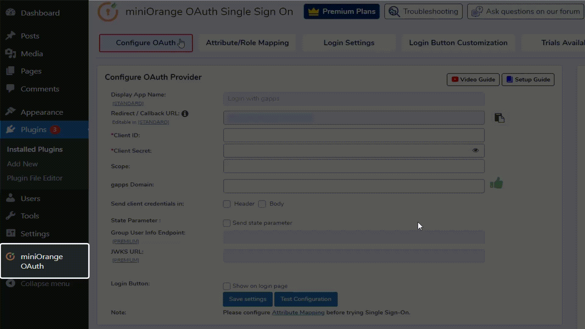
Task: Open the Video Guide
Action: coord(473,80)
